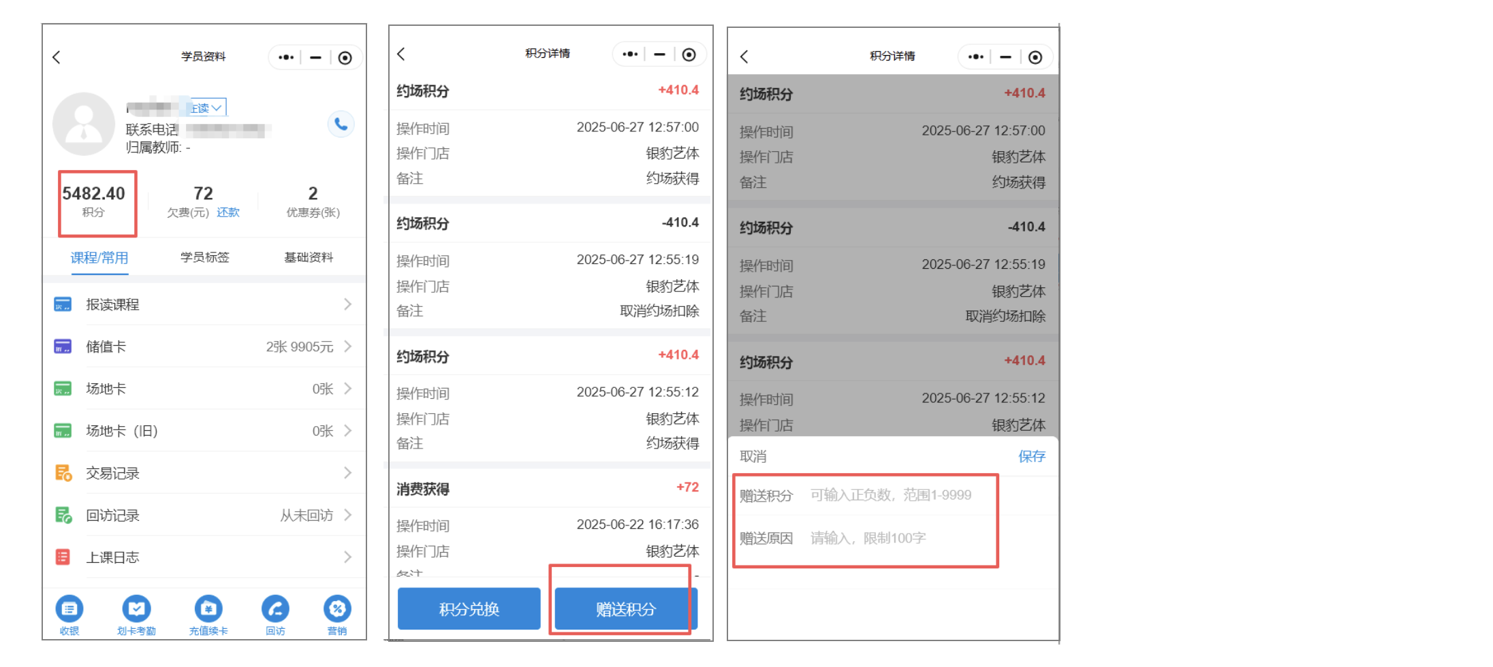Expand the 场地卡 row chevron
The height and width of the screenshot is (667, 1493).
tap(349, 389)
